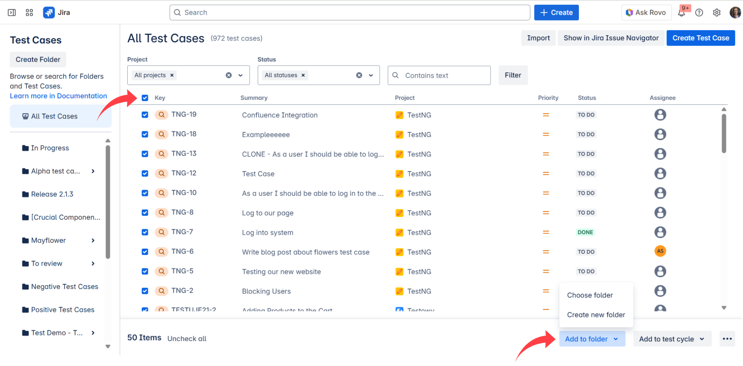Open the app switcher grid icon
Screen dimensions: 743x366
29,12
